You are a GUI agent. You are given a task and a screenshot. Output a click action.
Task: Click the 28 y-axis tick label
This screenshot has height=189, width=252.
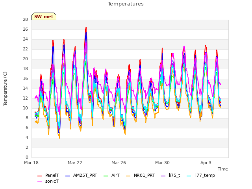25,19
